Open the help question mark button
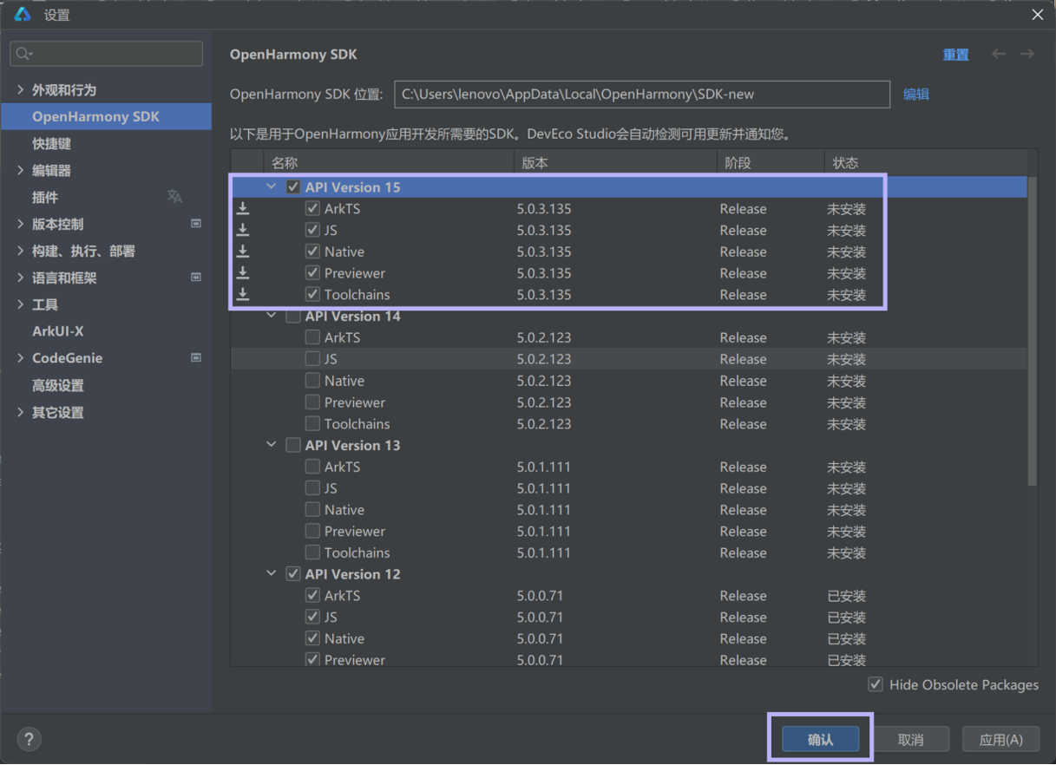 tap(29, 739)
